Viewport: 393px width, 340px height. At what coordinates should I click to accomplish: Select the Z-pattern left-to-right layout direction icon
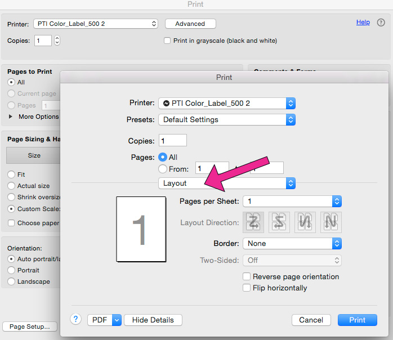[x=253, y=222]
